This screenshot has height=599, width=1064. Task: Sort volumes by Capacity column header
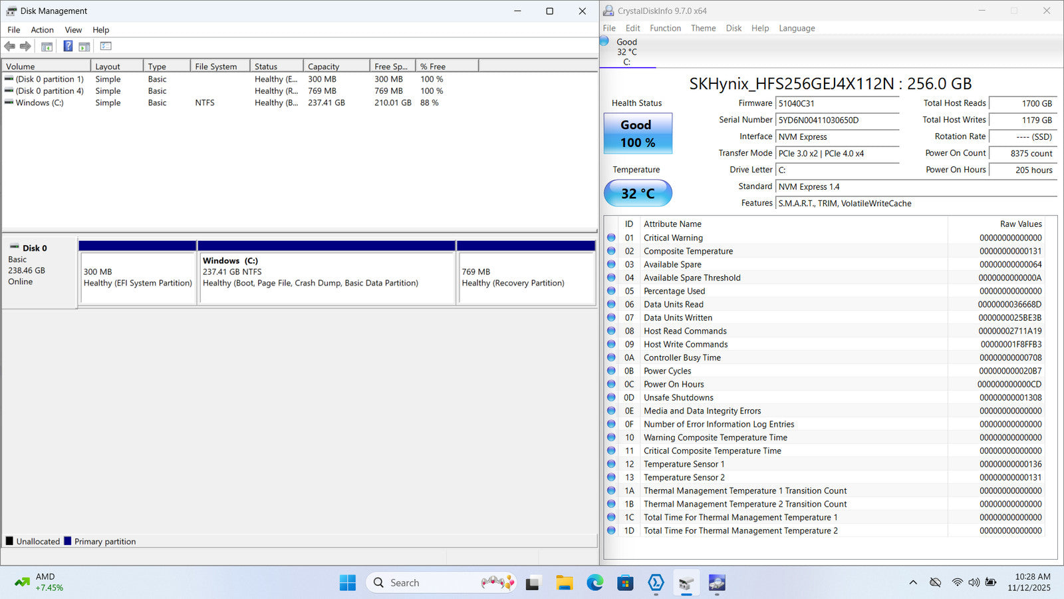tap(336, 67)
